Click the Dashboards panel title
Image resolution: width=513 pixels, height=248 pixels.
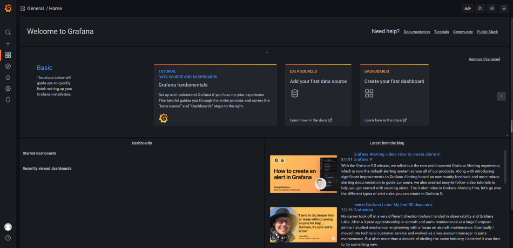[x=142, y=143]
